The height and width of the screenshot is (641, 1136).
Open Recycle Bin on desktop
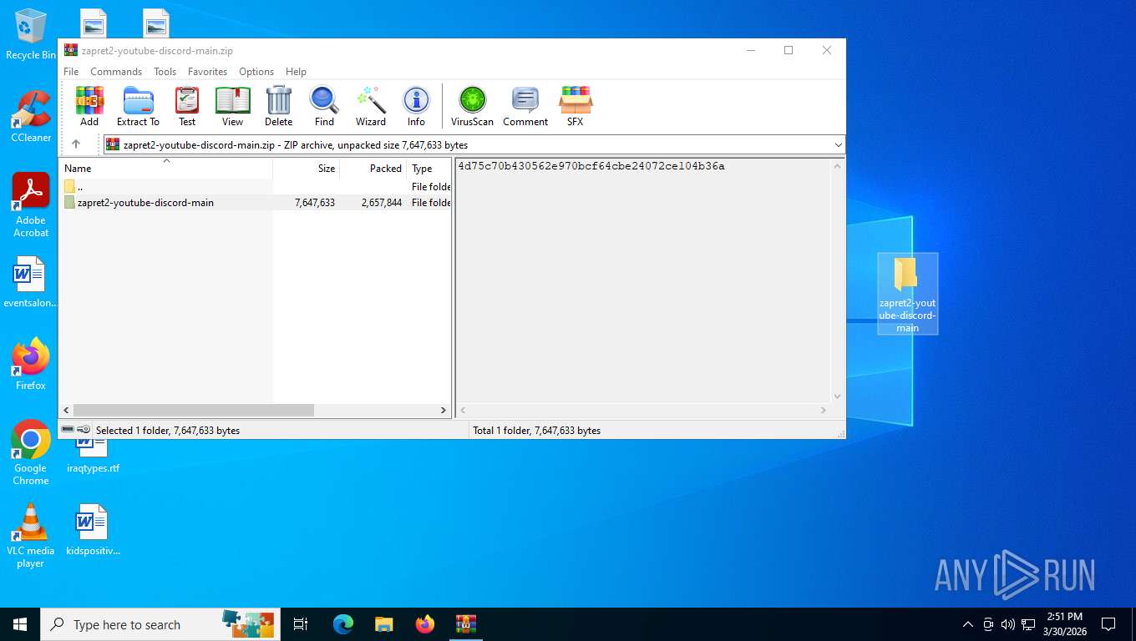pyautogui.click(x=31, y=34)
